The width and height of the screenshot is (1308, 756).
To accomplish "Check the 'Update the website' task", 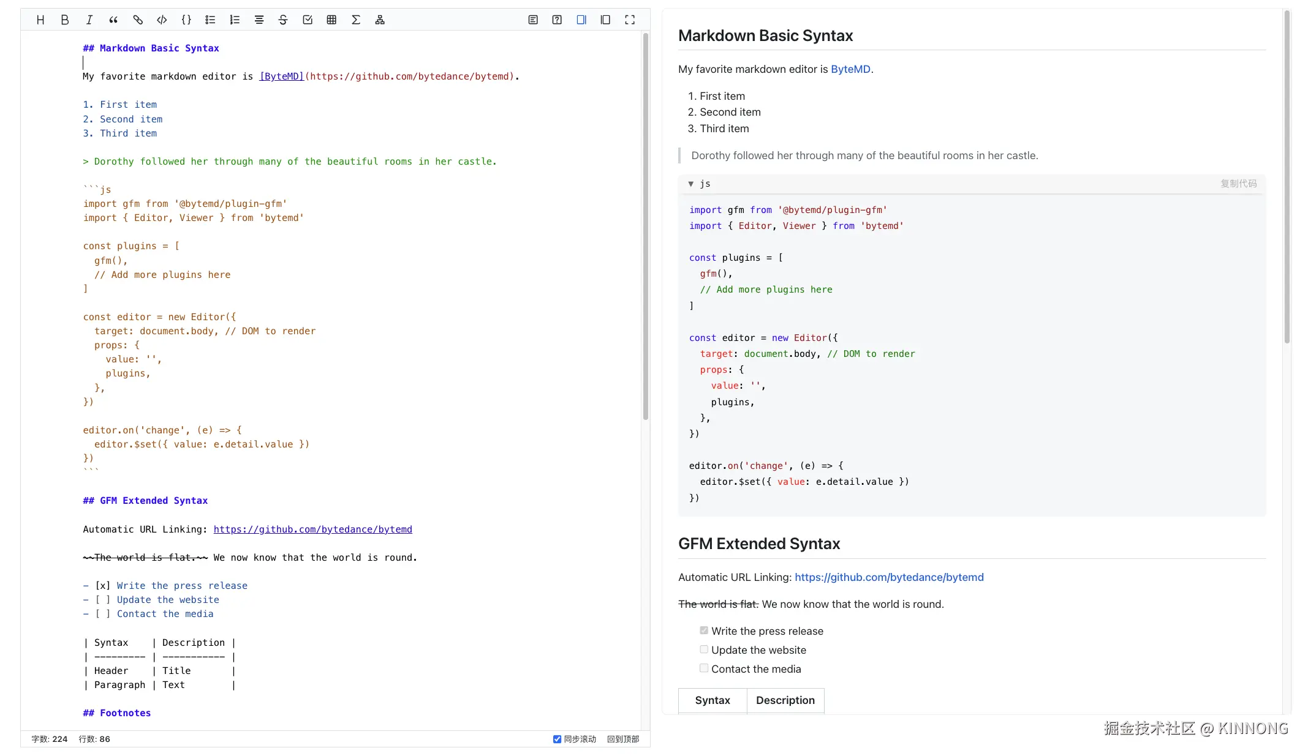I will 704,649.
